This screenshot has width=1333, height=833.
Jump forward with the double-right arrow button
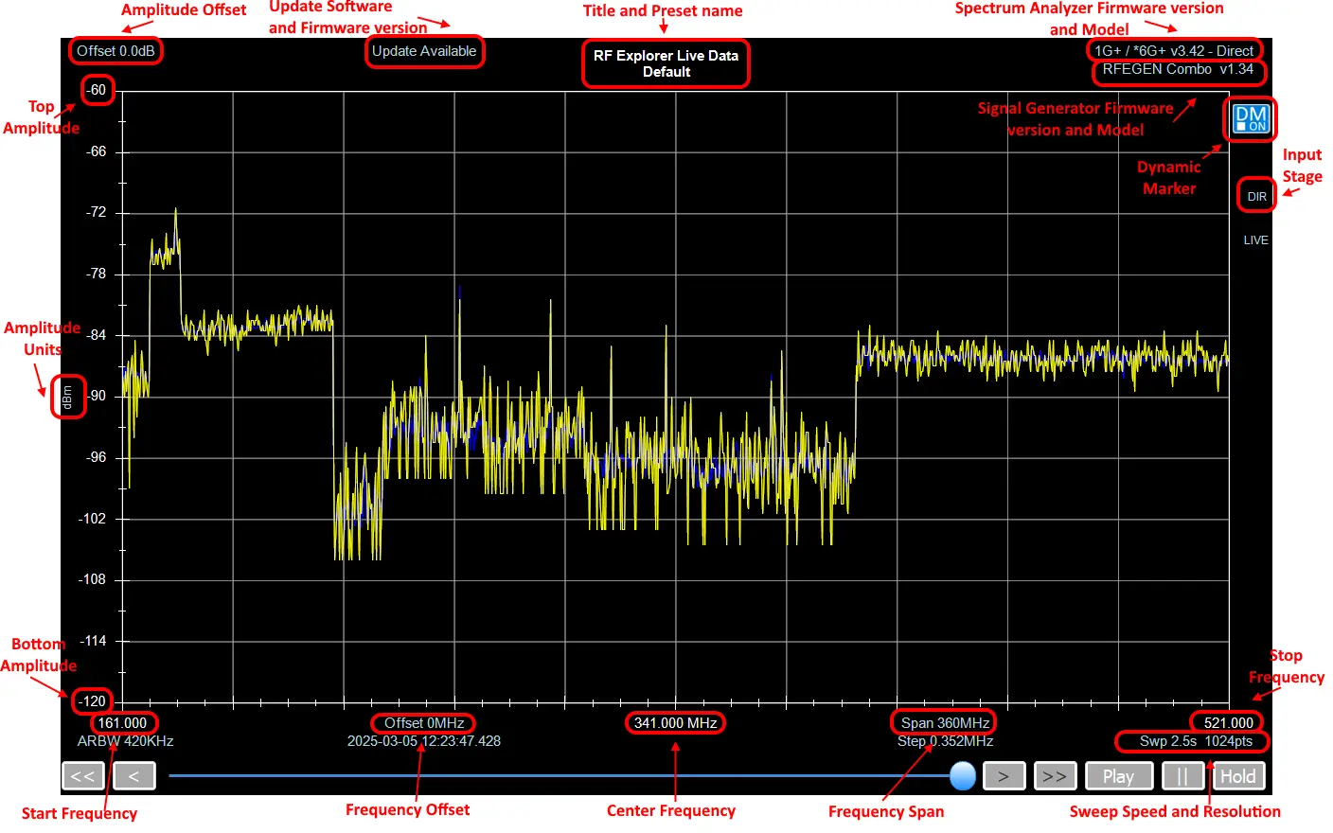(1055, 776)
